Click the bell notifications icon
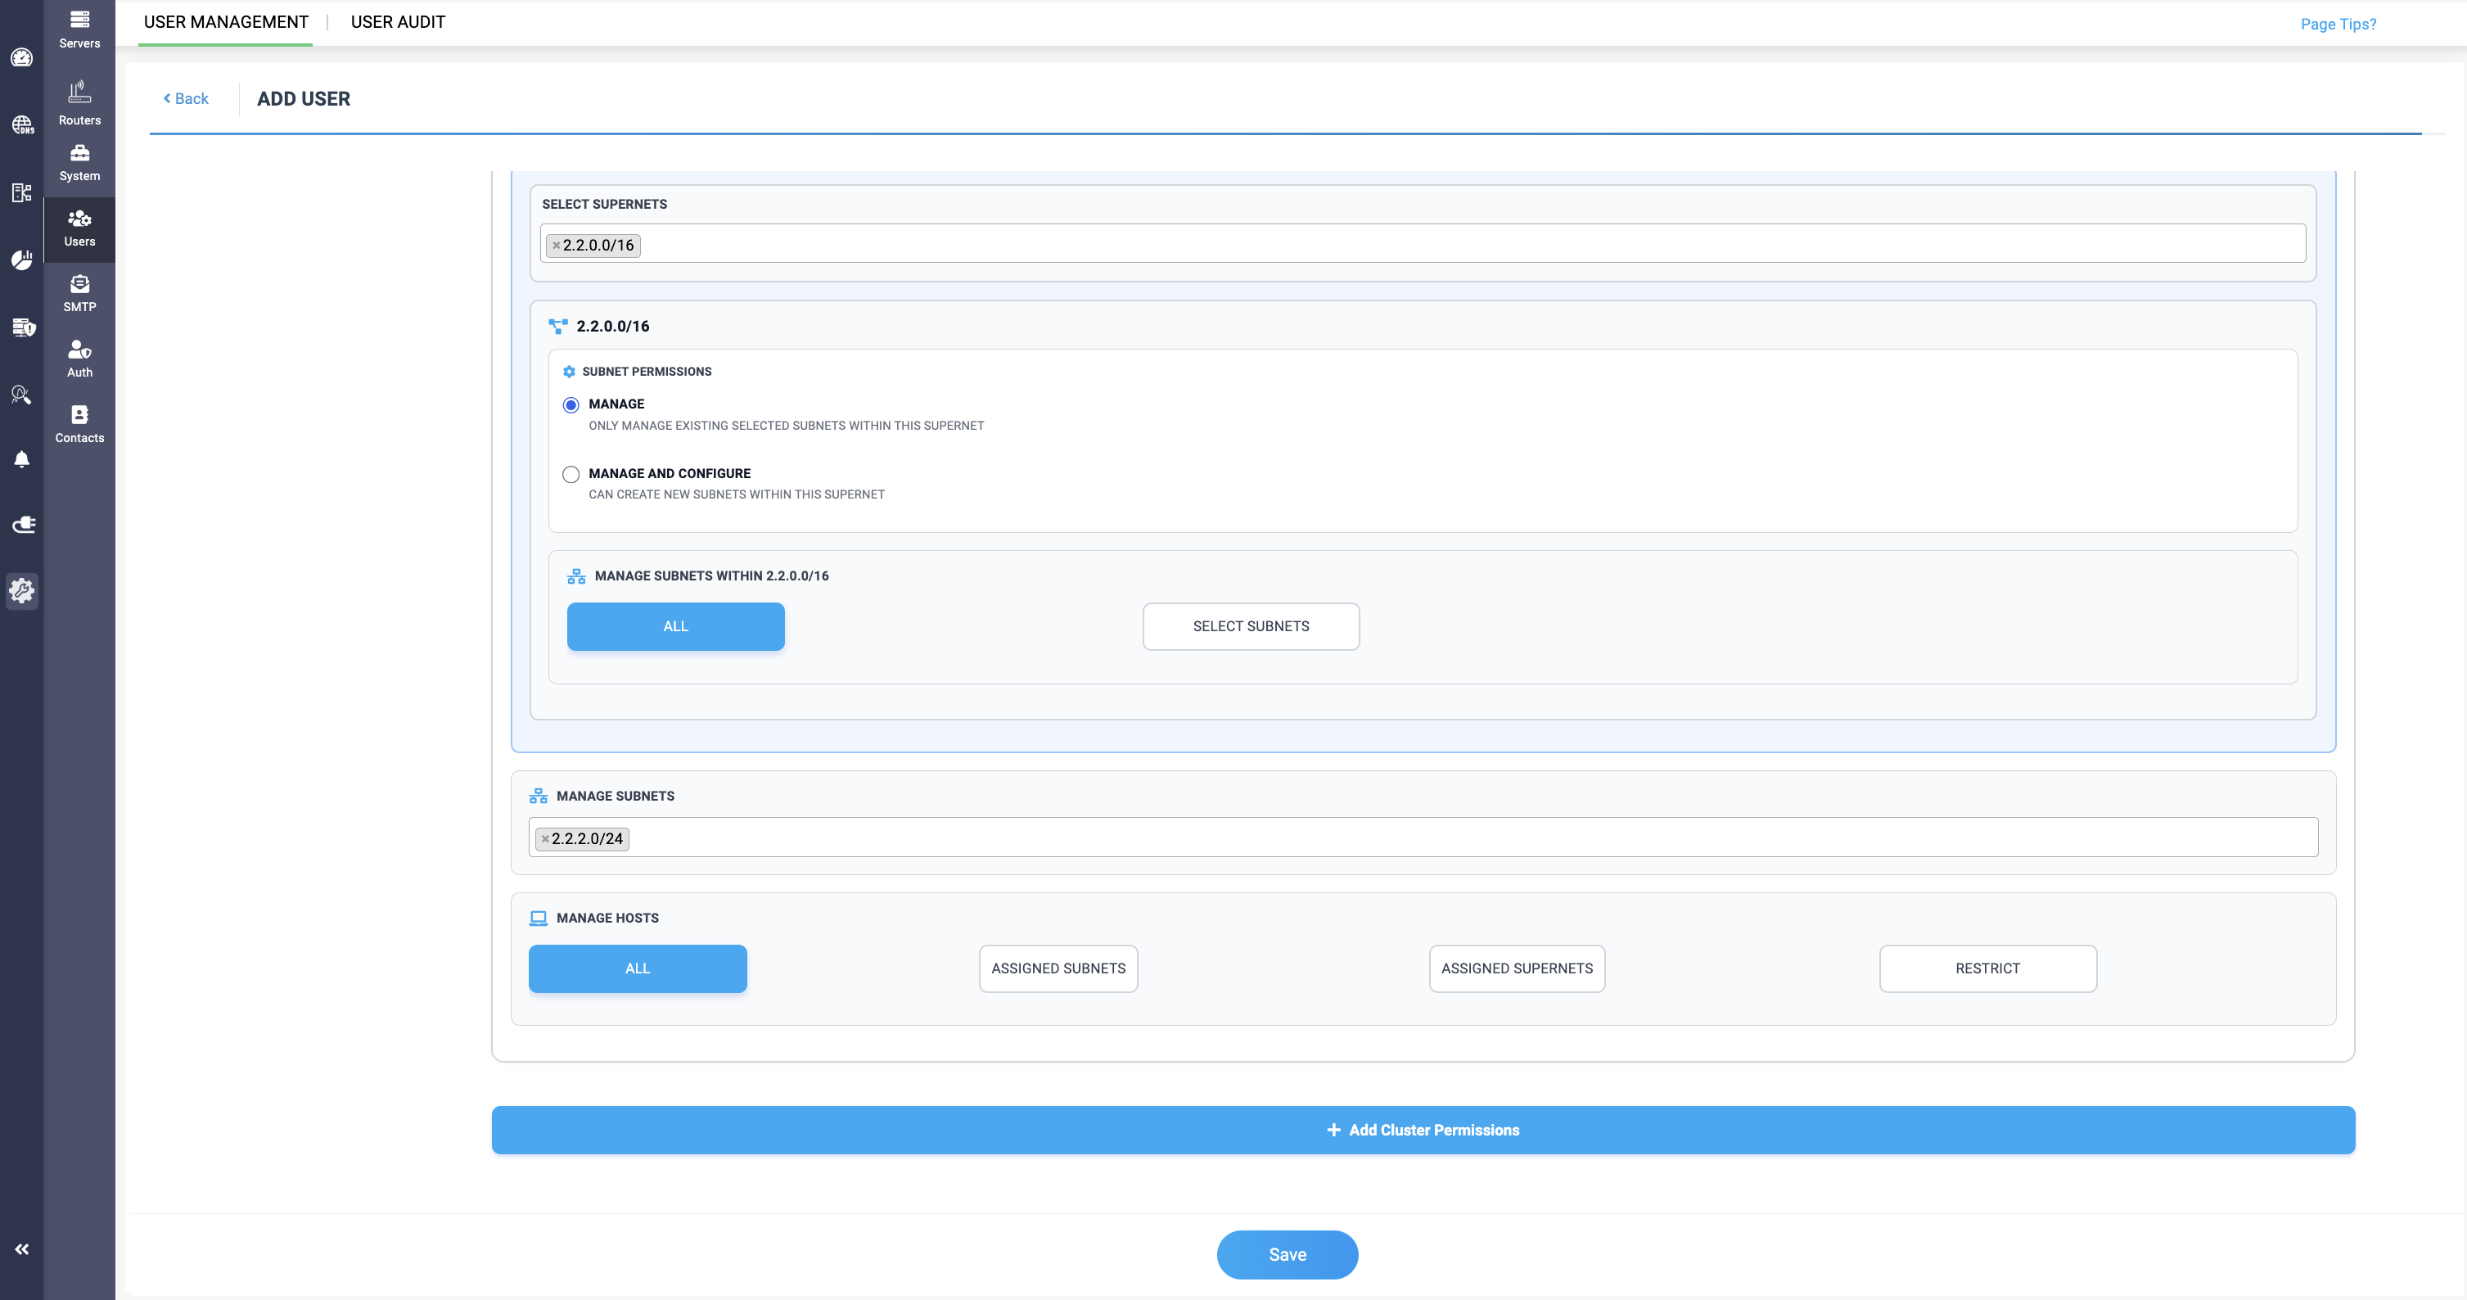2467x1300 pixels. (x=22, y=460)
